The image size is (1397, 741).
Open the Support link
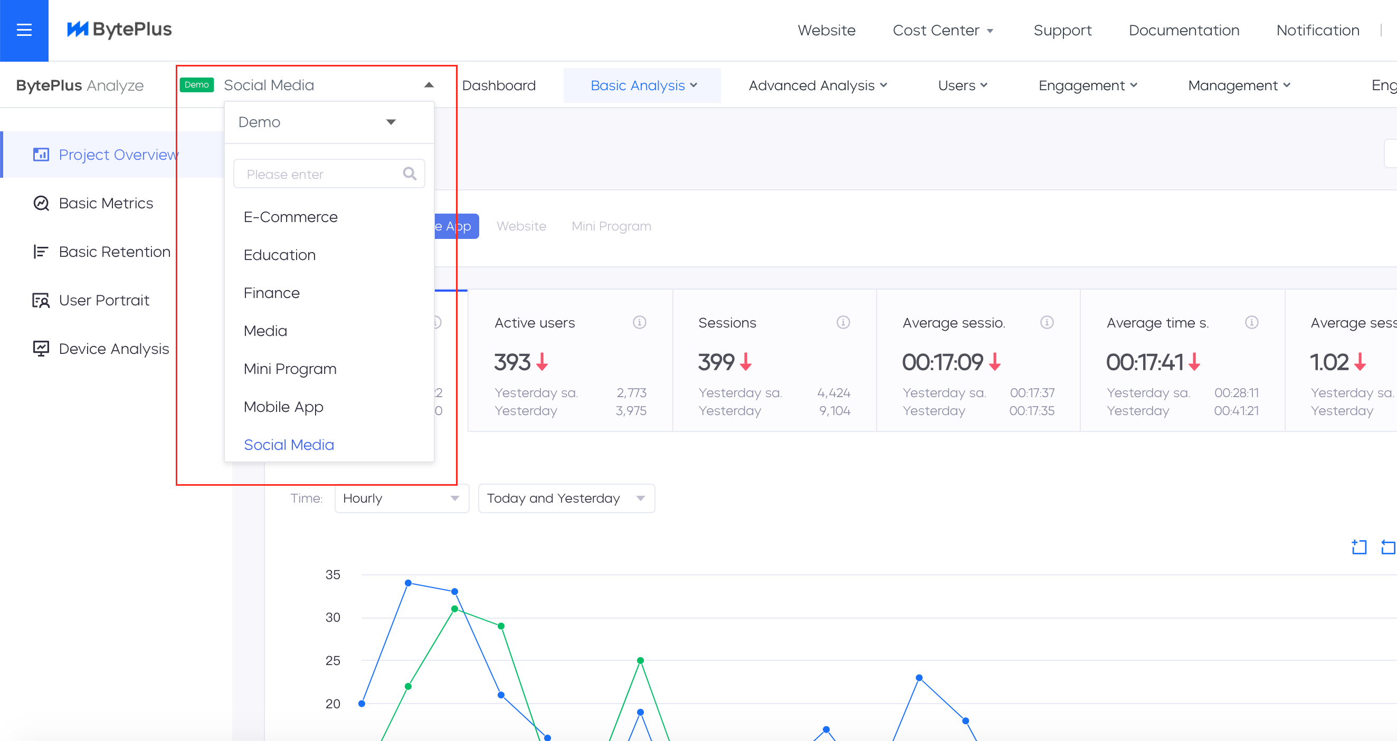point(1062,31)
